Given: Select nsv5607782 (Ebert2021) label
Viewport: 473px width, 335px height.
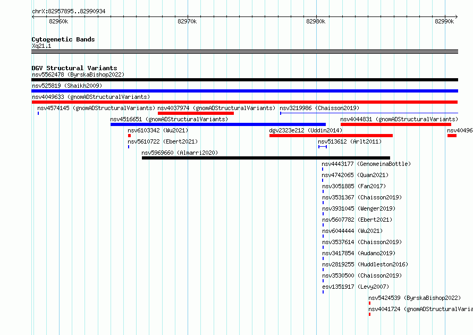Looking at the screenshot, I should pyautogui.click(x=357, y=220).
